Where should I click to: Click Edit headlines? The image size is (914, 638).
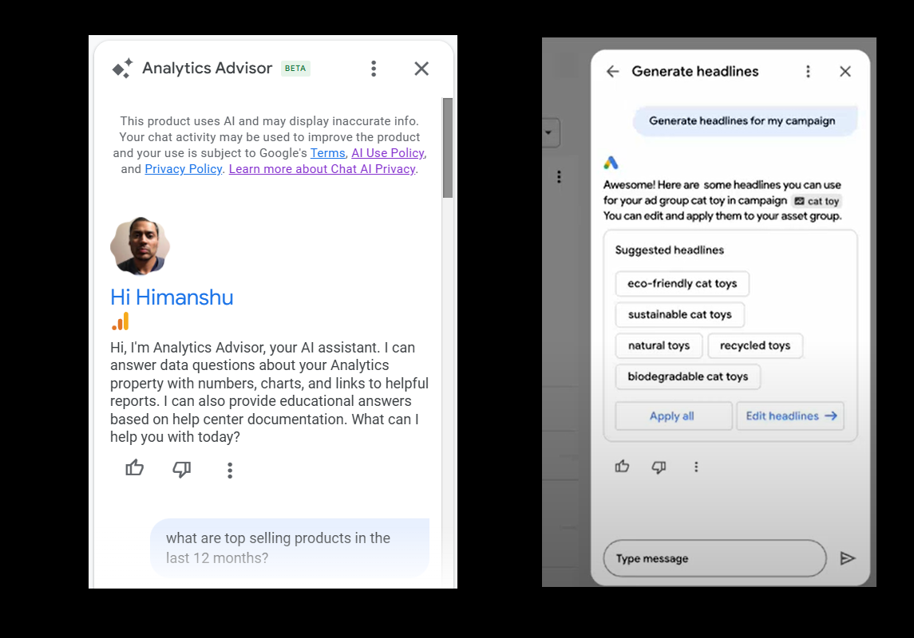tap(789, 415)
